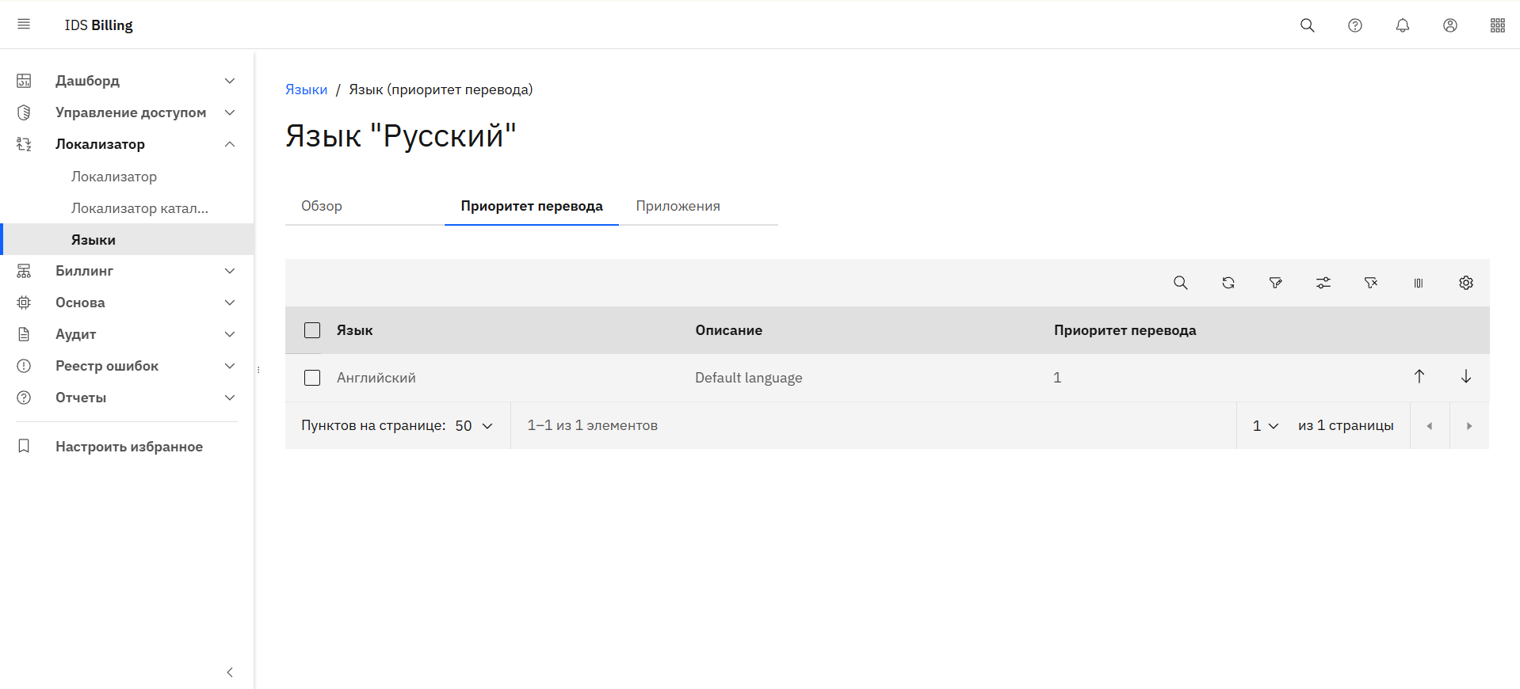Open table settings gear icon
1520x689 pixels.
(x=1465, y=283)
